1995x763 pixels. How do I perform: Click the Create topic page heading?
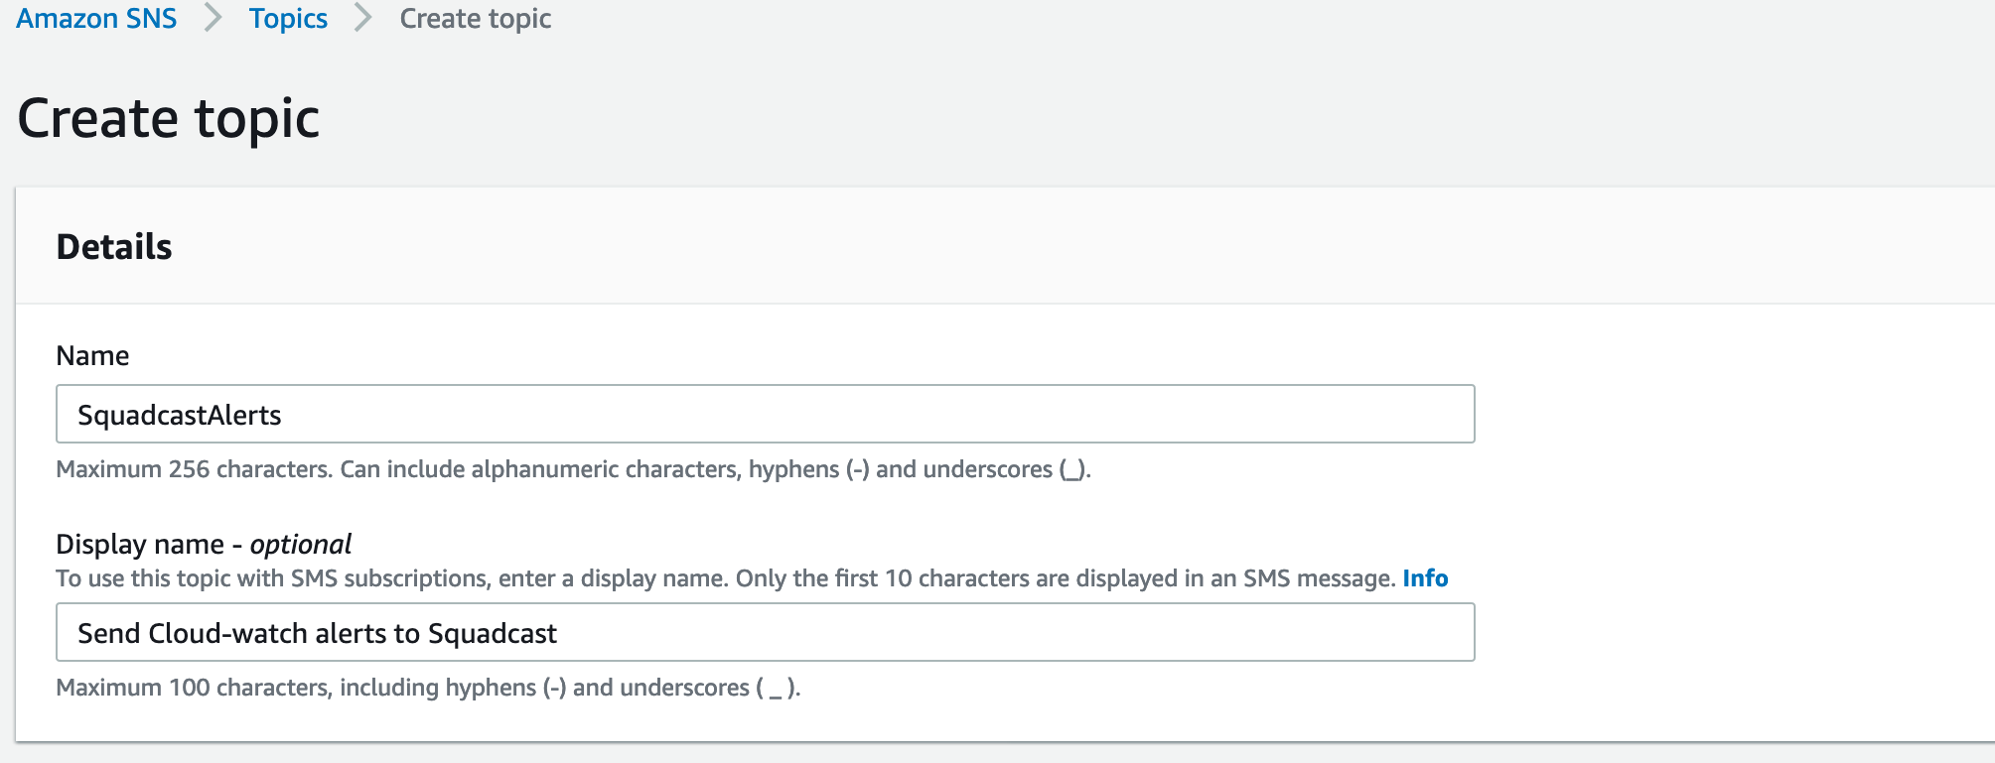(x=169, y=119)
